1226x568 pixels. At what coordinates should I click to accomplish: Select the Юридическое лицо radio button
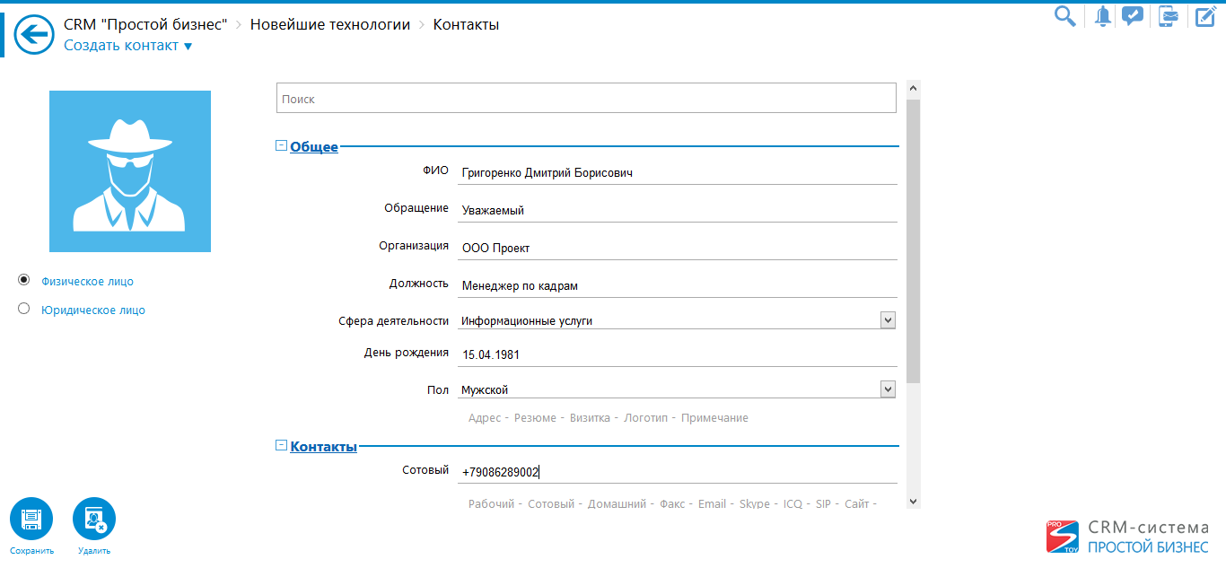pyautogui.click(x=24, y=309)
